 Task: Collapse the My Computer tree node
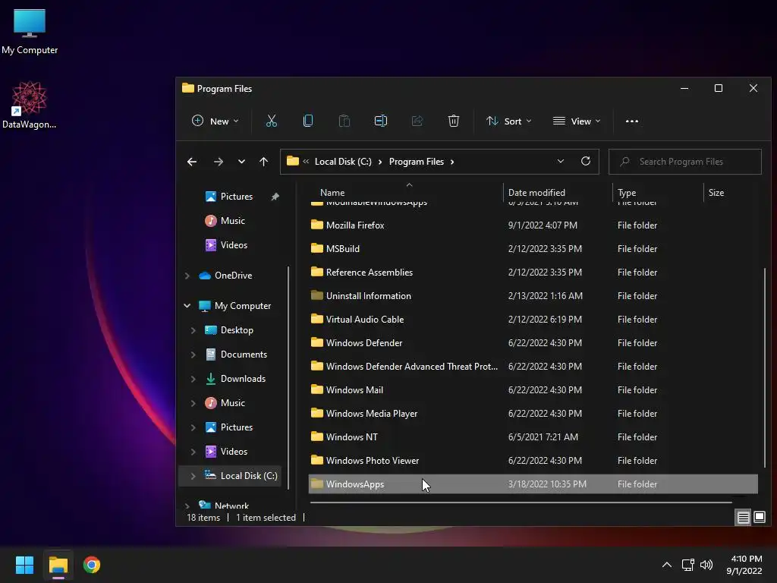(187, 306)
